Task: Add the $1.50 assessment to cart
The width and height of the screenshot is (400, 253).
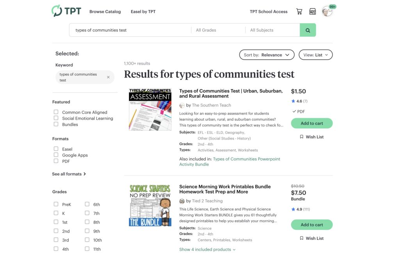Action: click(311, 123)
